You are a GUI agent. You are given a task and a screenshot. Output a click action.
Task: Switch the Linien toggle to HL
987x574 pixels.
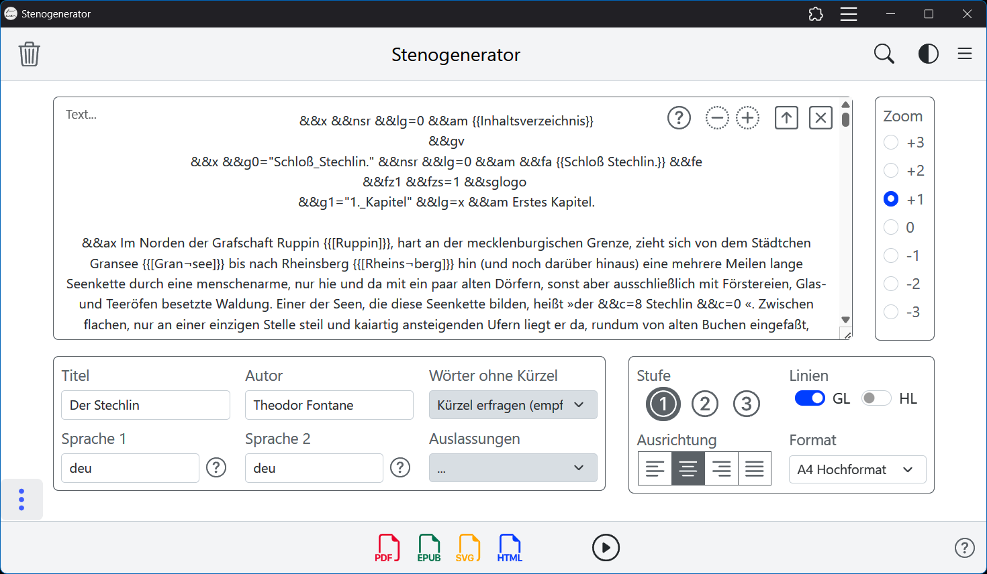[x=876, y=398]
